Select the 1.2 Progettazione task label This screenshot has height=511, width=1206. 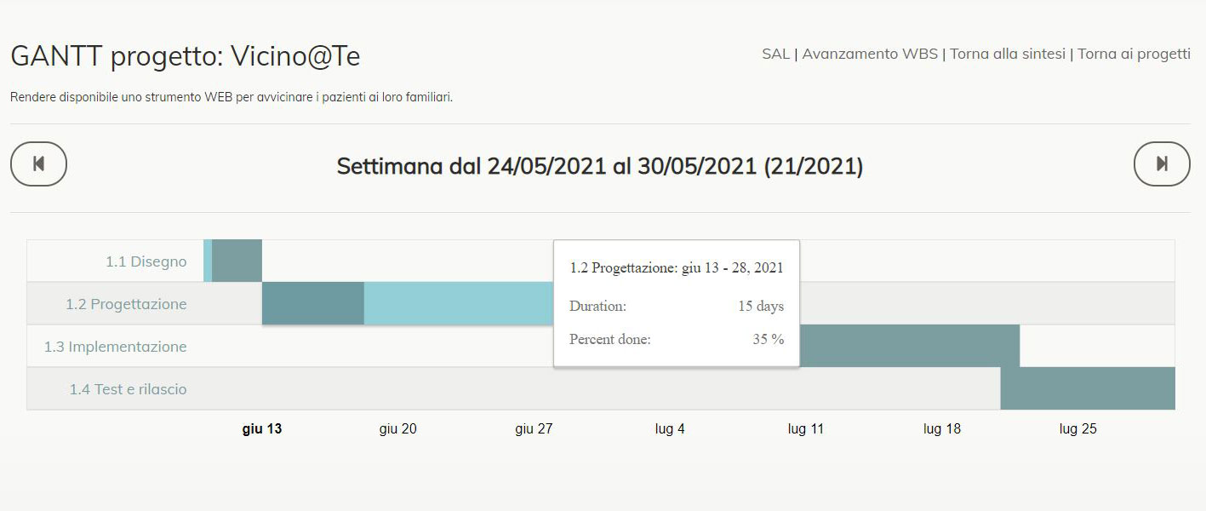pyautogui.click(x=126, y=304)
